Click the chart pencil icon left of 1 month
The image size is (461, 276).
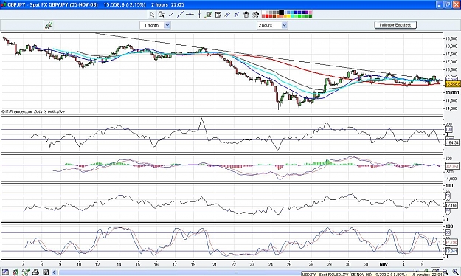coord(48,25)
